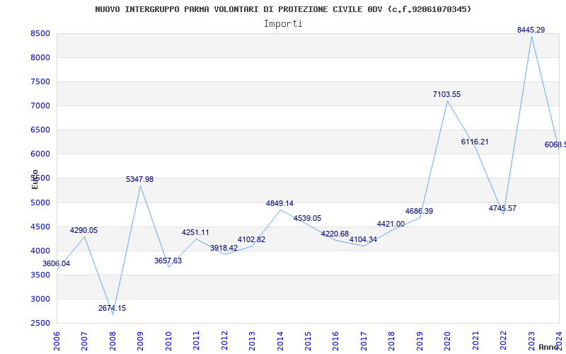Click the 'Euro' y-axis label

click(35, 180)
